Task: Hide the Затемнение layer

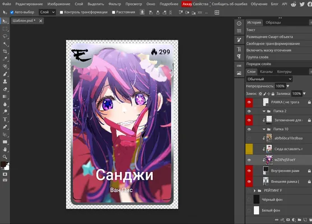Action: point(249,120)
